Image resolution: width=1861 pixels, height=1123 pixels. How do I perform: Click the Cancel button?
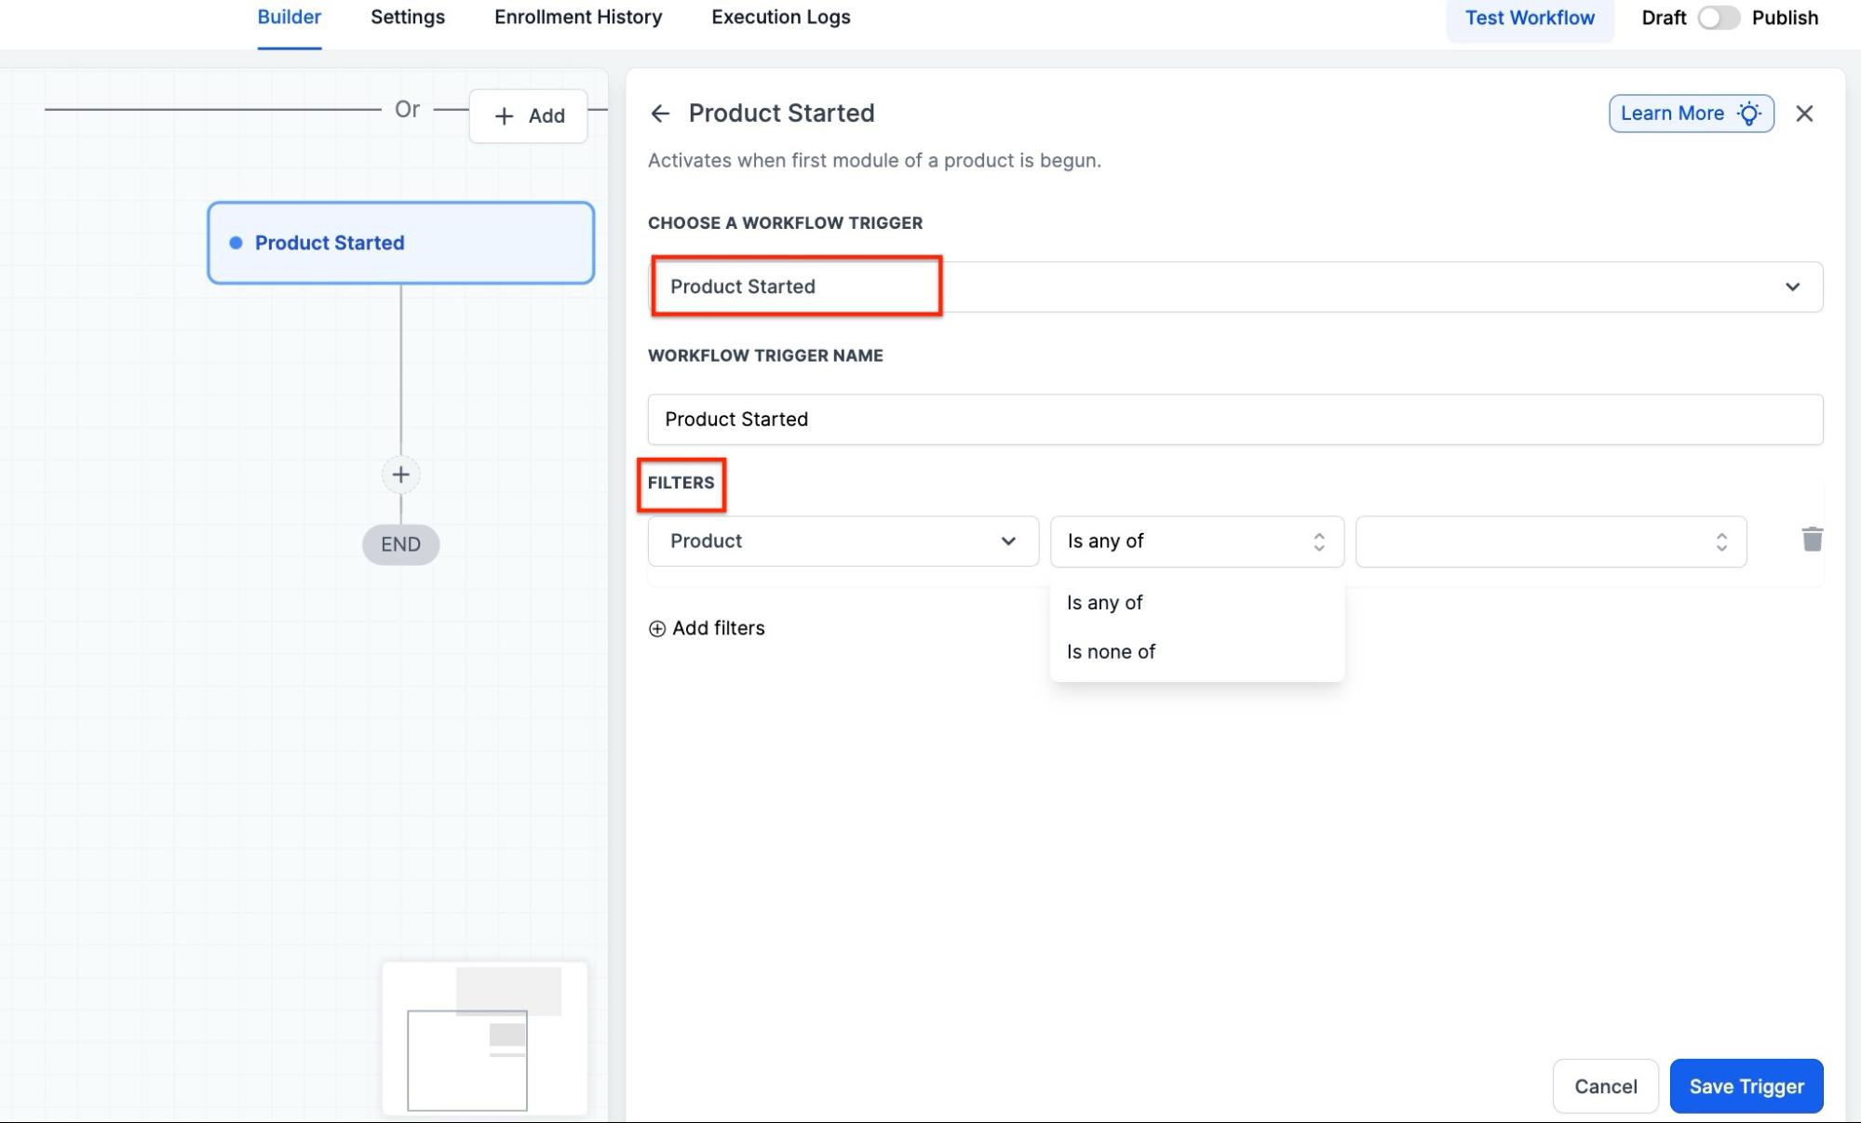coord(1605,1086)
